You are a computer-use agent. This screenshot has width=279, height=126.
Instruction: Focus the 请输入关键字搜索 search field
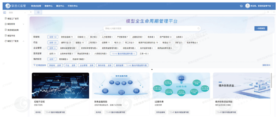point(152,28)
